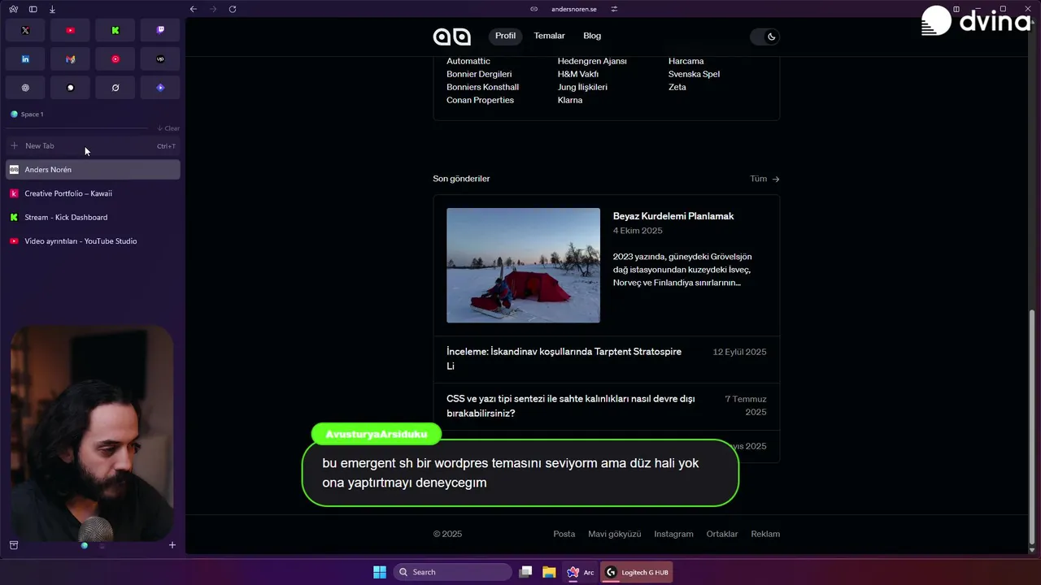Open the YouTube Music pinned favorite
This screenshot has height=585, width=1041.
pyautogui.click(x=115, y=59)
